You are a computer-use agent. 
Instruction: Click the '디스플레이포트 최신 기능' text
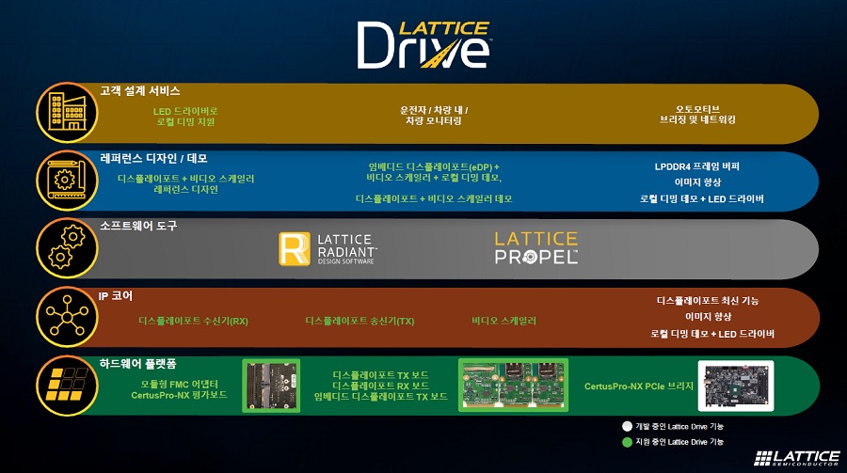(x=708, y=300)
